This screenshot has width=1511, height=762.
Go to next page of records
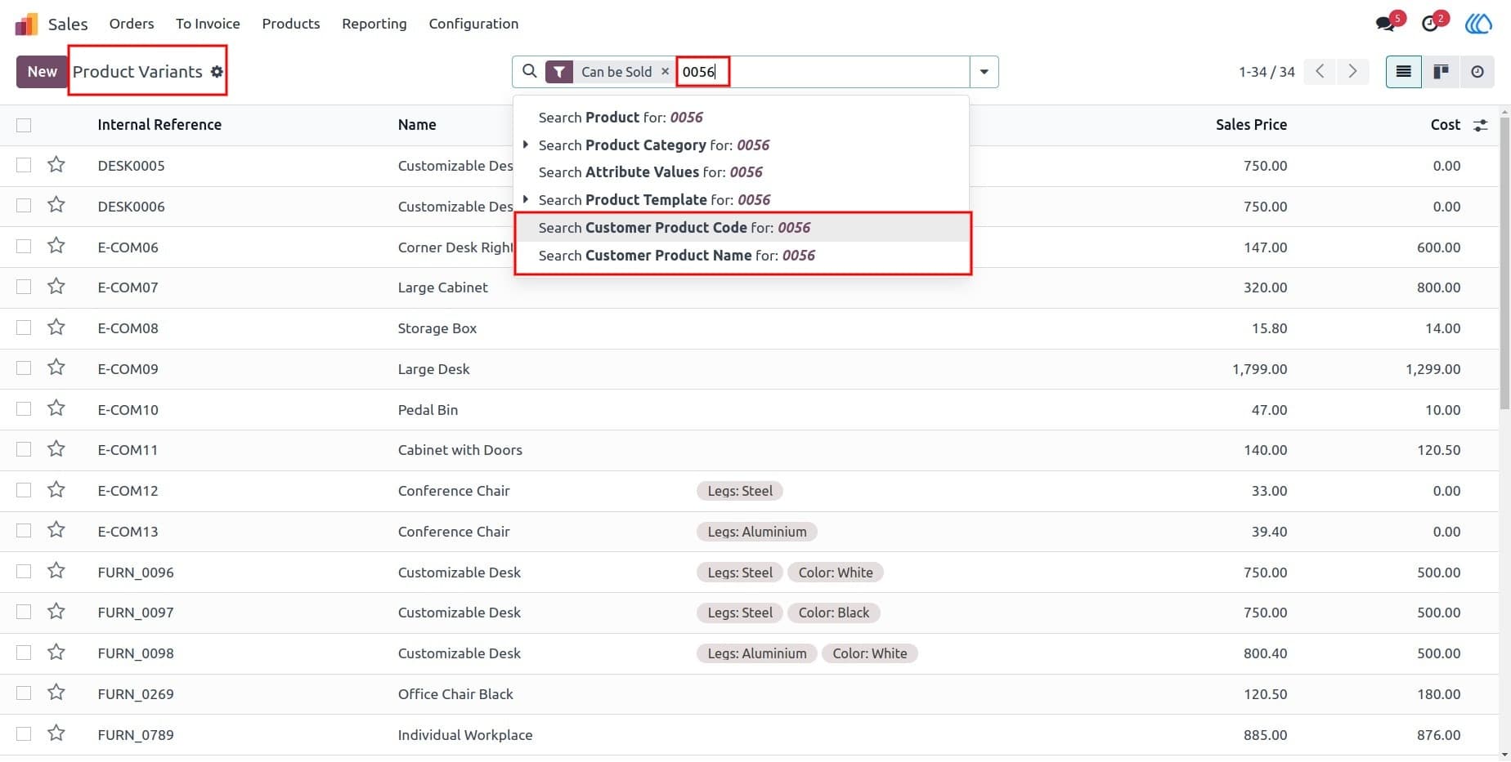[x=1352, y=72]
